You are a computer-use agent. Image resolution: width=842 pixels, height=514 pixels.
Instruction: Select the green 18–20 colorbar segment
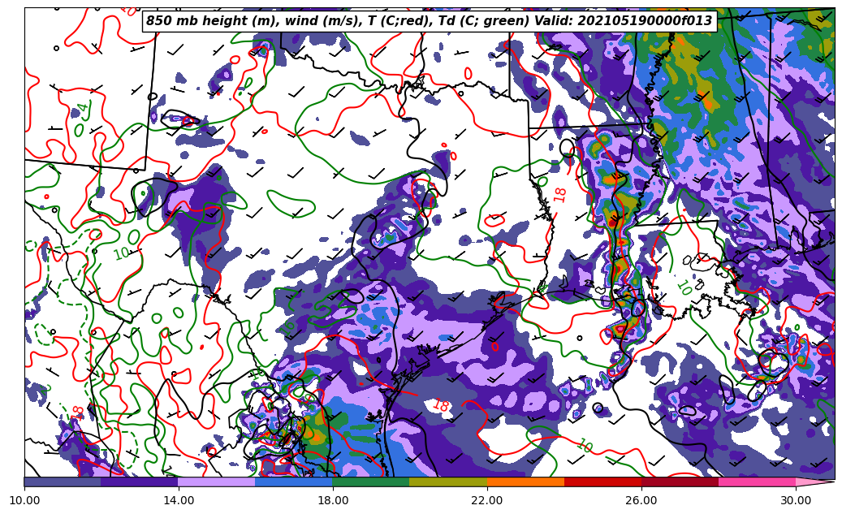click(371, 482)
